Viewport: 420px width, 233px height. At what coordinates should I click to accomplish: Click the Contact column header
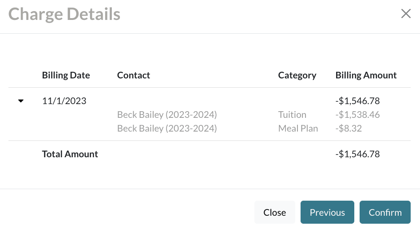point(134,75)
